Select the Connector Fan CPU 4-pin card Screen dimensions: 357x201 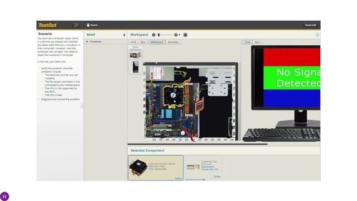coord(203,167)
